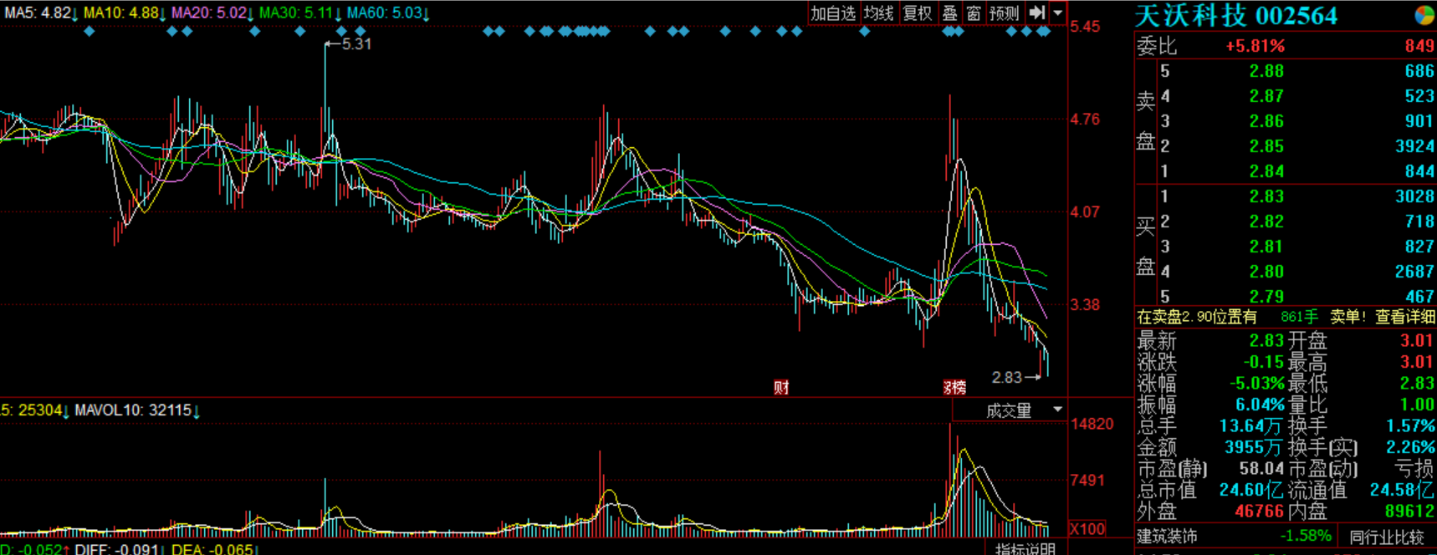
Task: Click the 财 financial report marker
Action: (781, 387)
